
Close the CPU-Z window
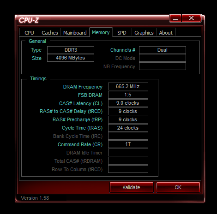tap(191, 18)
